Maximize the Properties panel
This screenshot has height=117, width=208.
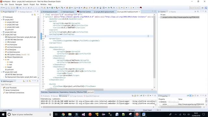[x=206, y=96]
